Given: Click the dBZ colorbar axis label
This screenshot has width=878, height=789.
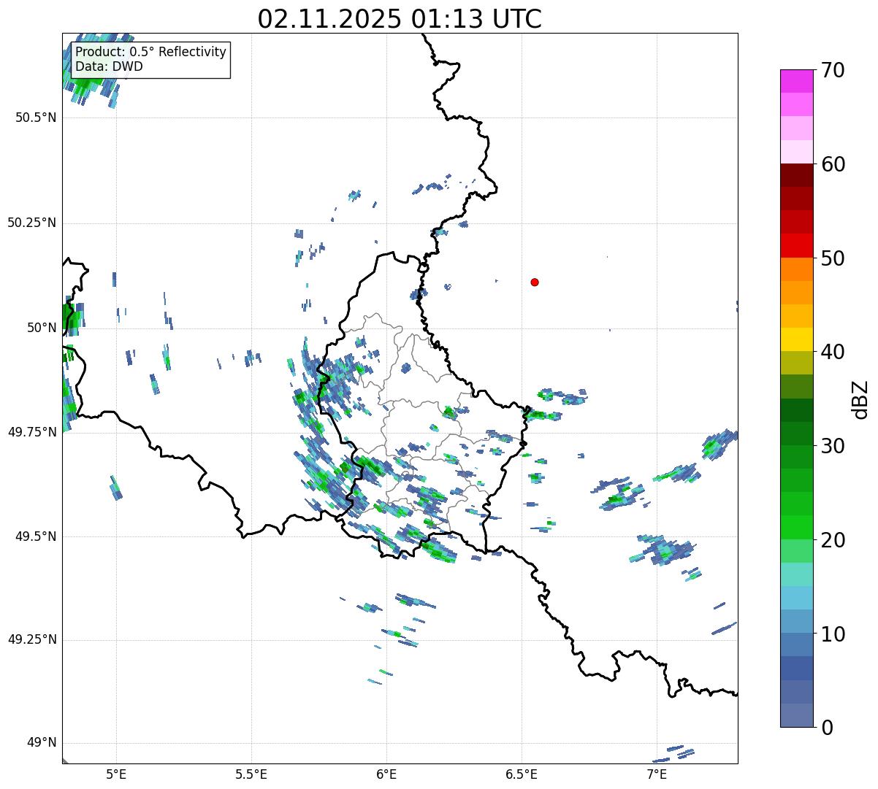Looking at the screenshot, I should pyautogui.click(x=860, y=399).
